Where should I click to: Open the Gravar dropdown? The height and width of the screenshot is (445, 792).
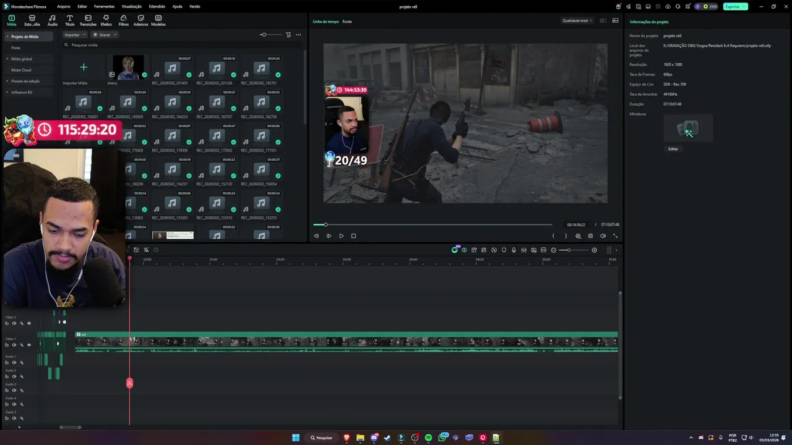(105, 35)
